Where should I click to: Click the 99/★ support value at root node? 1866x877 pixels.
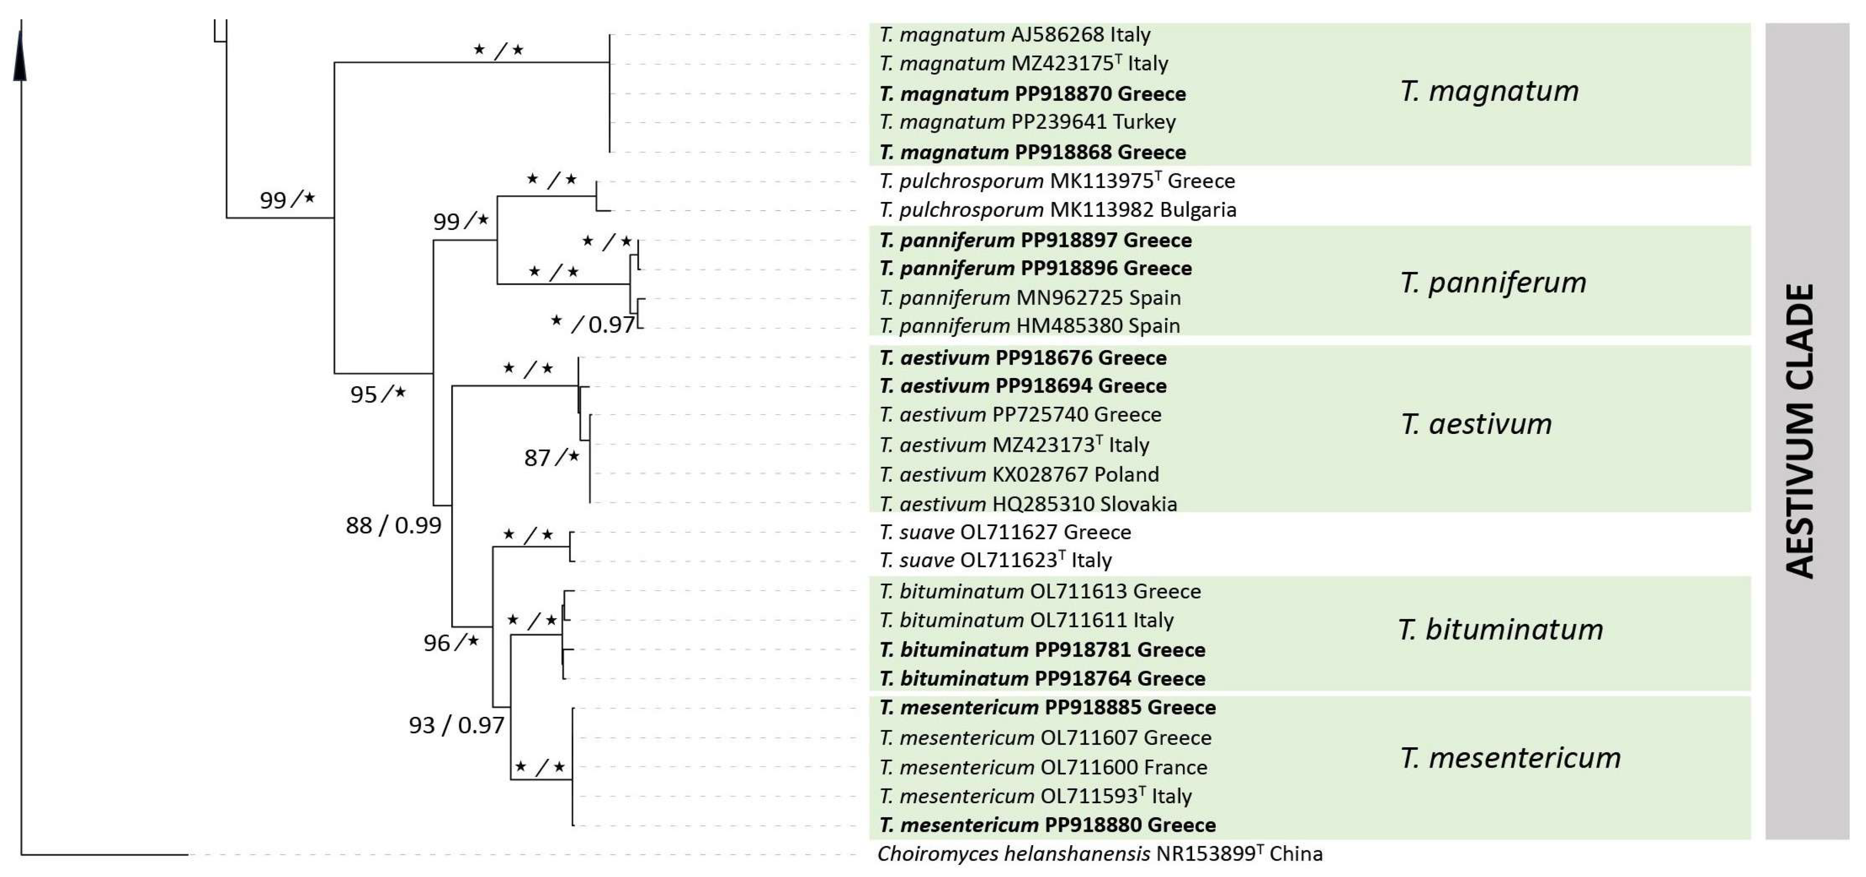coord(288,199)
